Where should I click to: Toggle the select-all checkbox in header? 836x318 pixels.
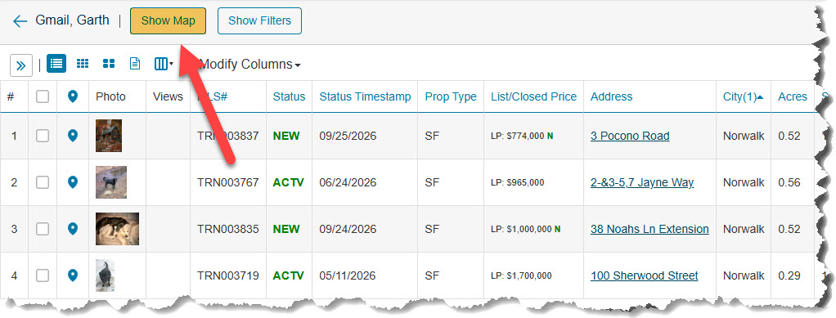coord(43,96)
